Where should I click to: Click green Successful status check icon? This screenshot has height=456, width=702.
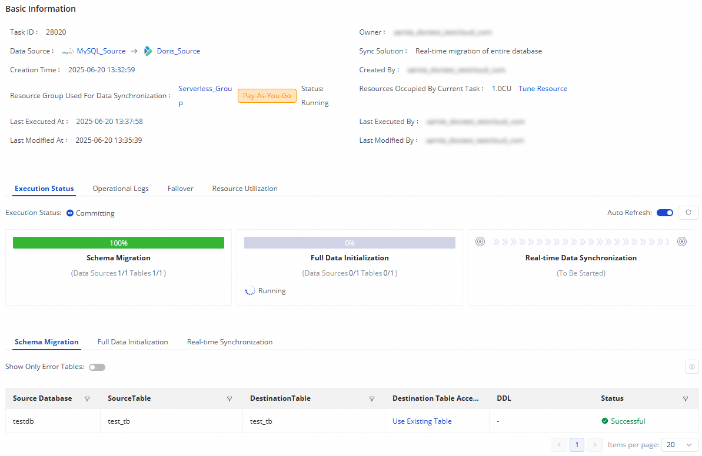[x=604, y=421]
